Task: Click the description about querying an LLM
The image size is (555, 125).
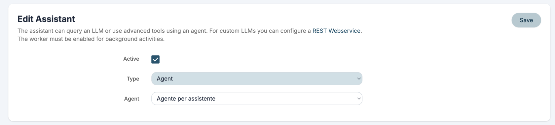Action: coord(190,31)
